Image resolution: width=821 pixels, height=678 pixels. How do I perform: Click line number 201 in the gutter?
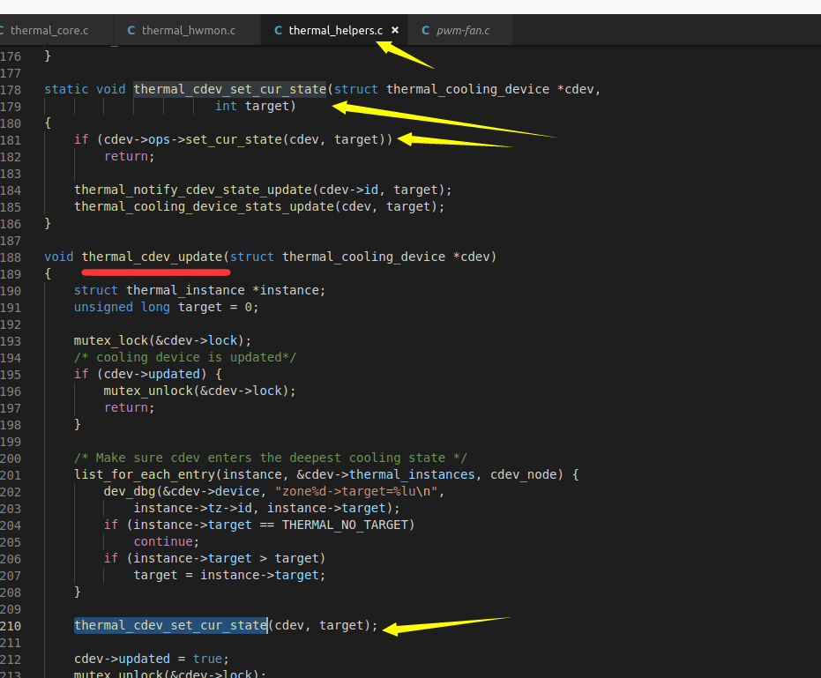[x=11, y=474]
